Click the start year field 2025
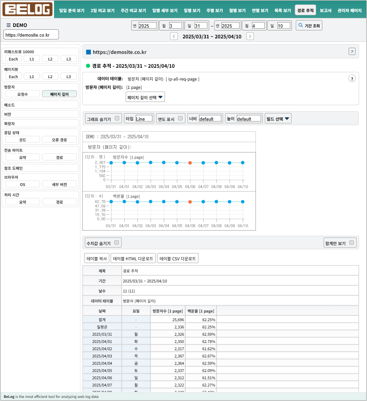This screenshot has width=367, height=401. coord(147,26)
